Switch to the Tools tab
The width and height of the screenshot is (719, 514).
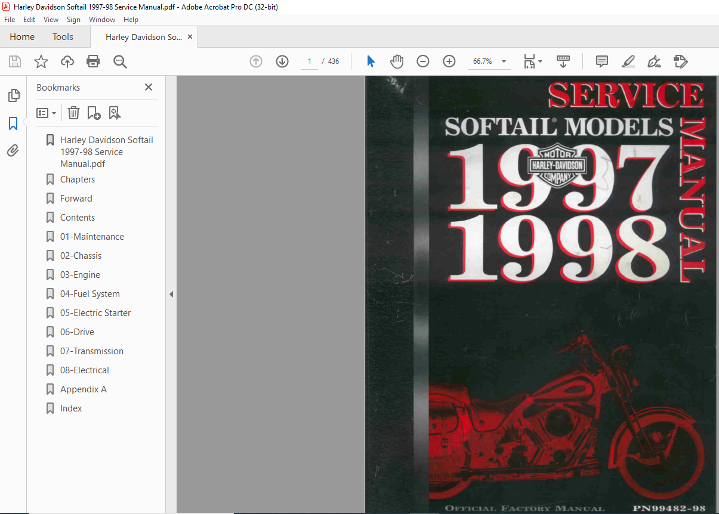coord(63,37)
